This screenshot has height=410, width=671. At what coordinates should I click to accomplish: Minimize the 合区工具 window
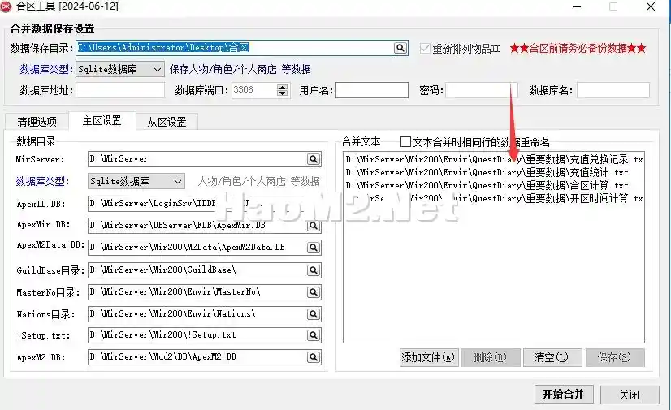coord(577,6)
